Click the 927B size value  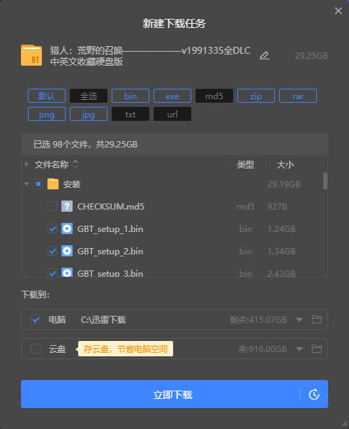[x=277, y=207]
